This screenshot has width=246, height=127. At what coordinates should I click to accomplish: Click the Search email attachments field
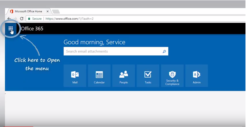[x=116, y=51]
